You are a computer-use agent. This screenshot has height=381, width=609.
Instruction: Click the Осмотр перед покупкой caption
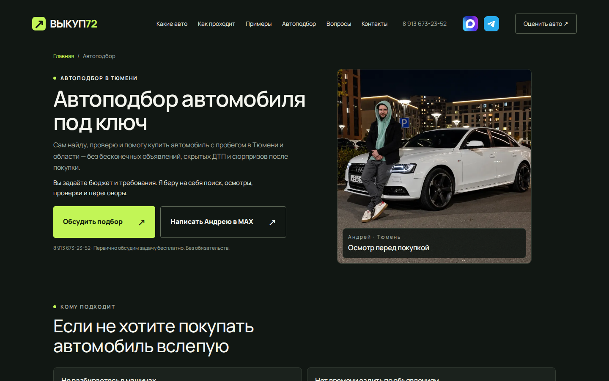click(388, 248)
